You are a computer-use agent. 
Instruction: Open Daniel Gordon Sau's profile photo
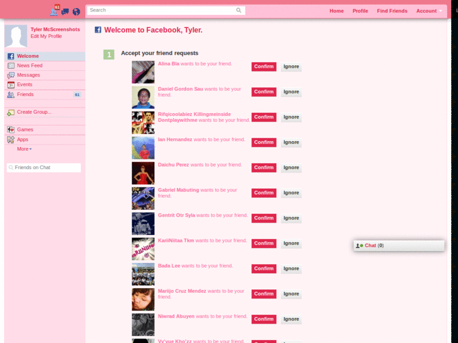click(143, 97)
